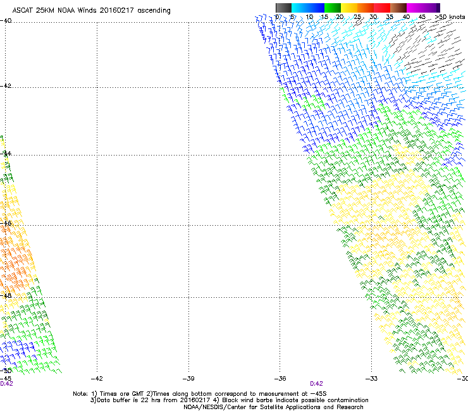Viewport: 468px width, 411px height.
Task: Select the magenta-purple segment of the color bar
Action: [423, 8]
